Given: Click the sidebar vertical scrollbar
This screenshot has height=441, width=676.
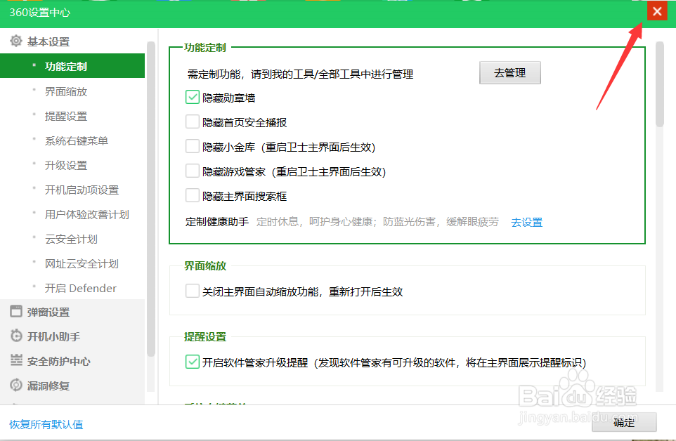Looking at the screenshot, I should (151, 199).
